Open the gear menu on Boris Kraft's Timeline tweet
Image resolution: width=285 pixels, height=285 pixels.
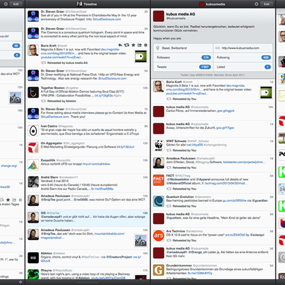146,45
